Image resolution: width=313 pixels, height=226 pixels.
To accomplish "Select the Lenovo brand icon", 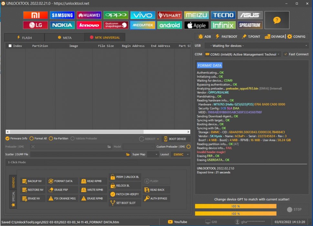I will click(89, 25).
